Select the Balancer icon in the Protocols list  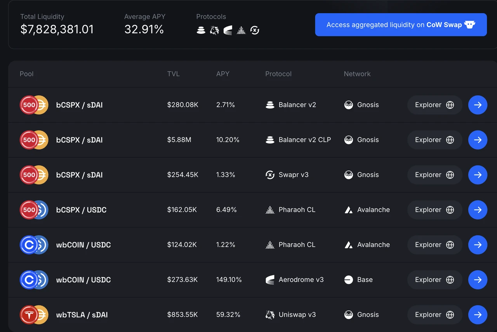201,30
